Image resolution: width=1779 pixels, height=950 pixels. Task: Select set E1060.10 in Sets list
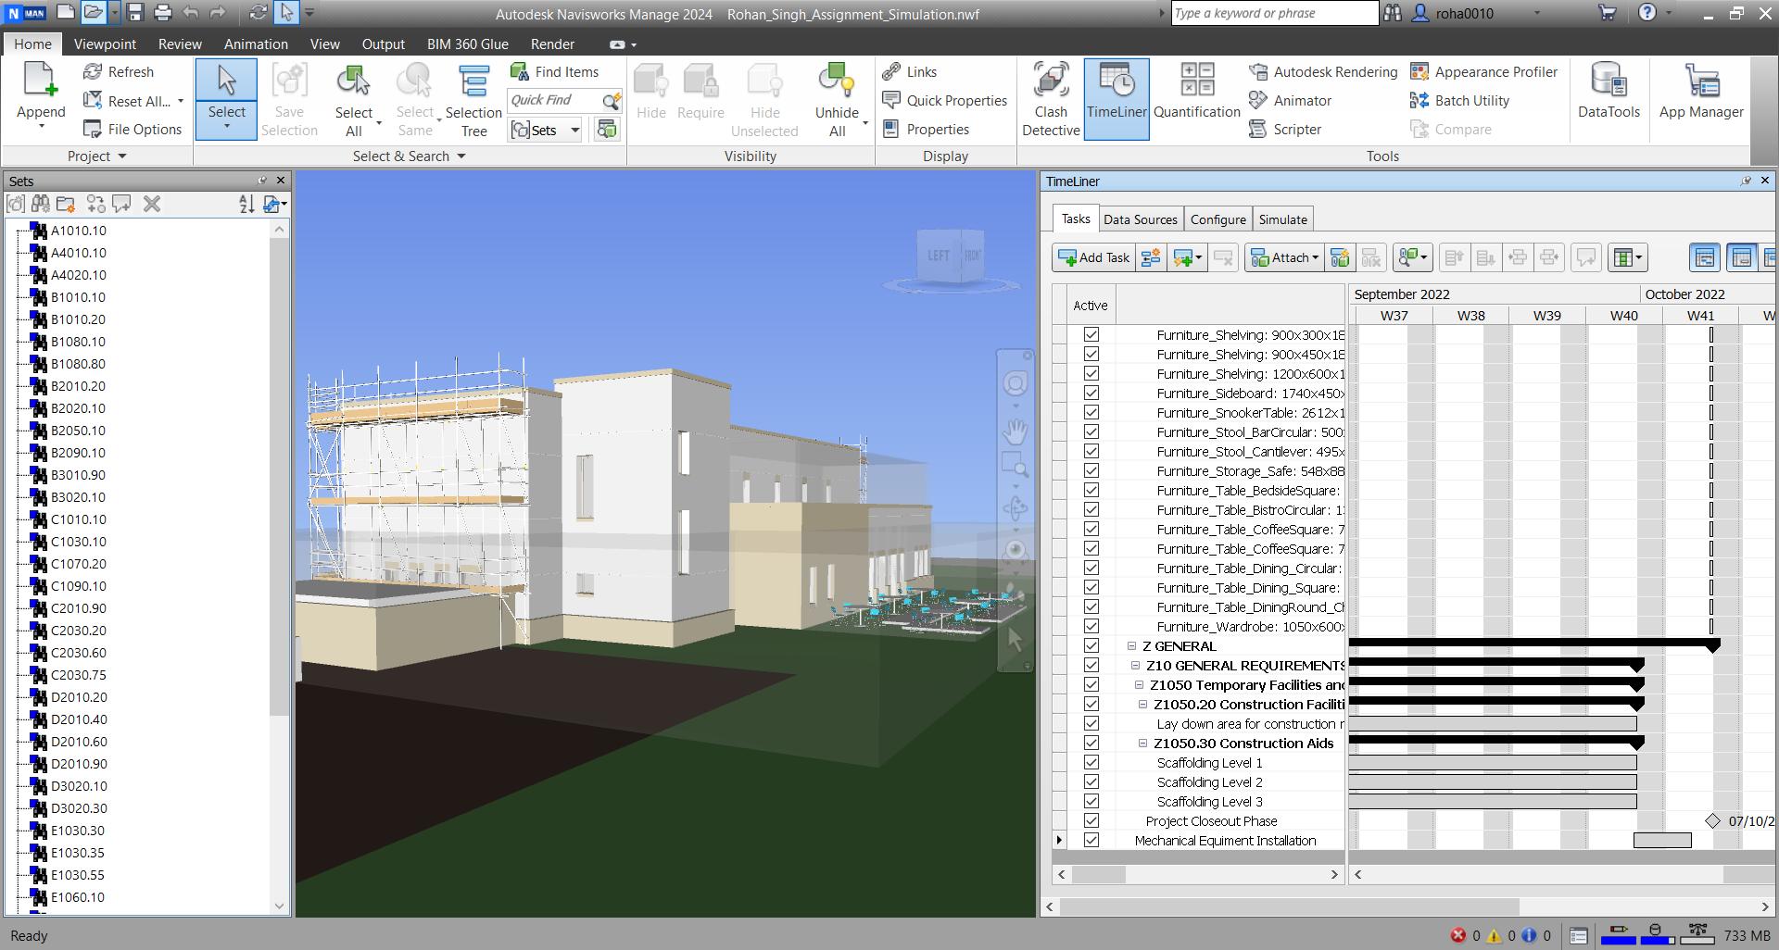[78, 897]
